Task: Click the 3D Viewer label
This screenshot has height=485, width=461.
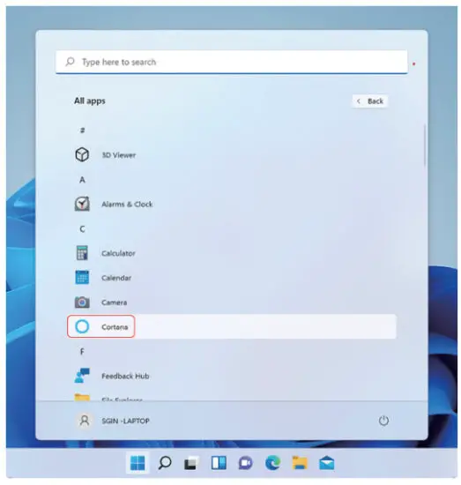Action: coord(119,155)
